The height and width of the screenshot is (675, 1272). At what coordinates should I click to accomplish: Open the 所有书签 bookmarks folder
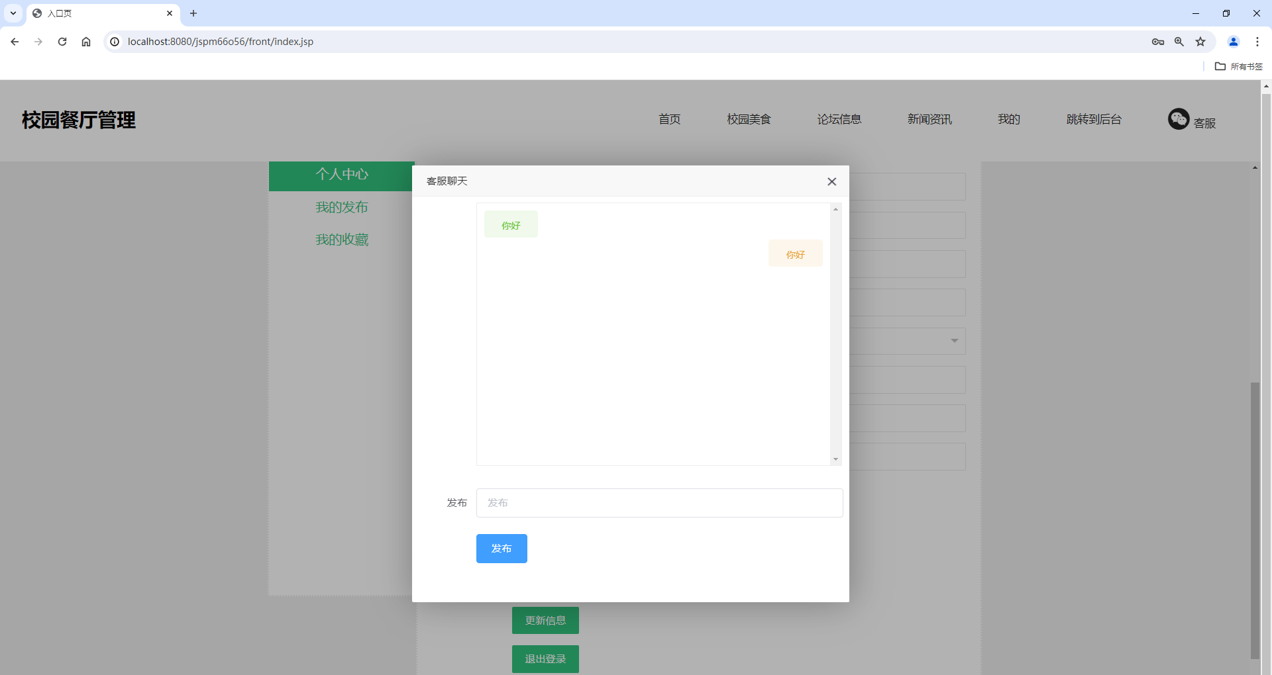tap(1239, 66)
